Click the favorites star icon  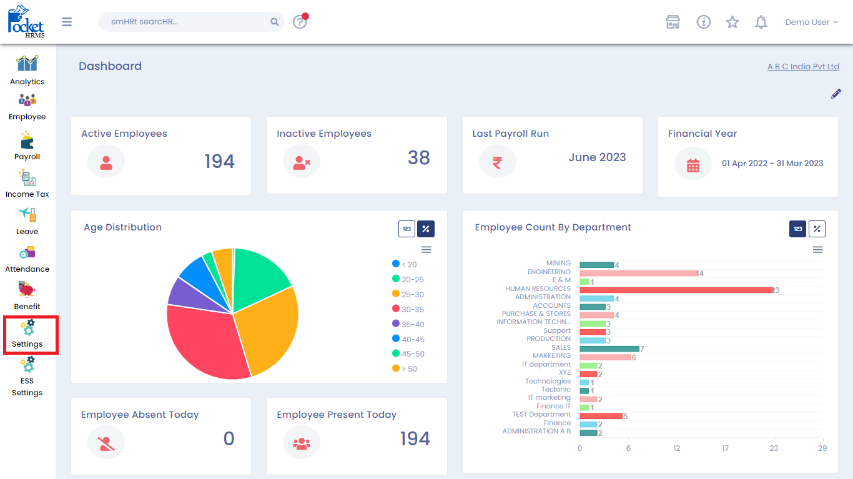[732, 22]
